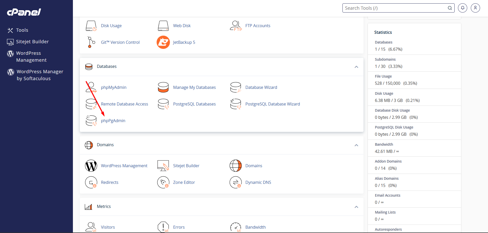Open WordPress Management in the sidebar
This screenshot has width=488, height=233.
(x=27, y=57)
